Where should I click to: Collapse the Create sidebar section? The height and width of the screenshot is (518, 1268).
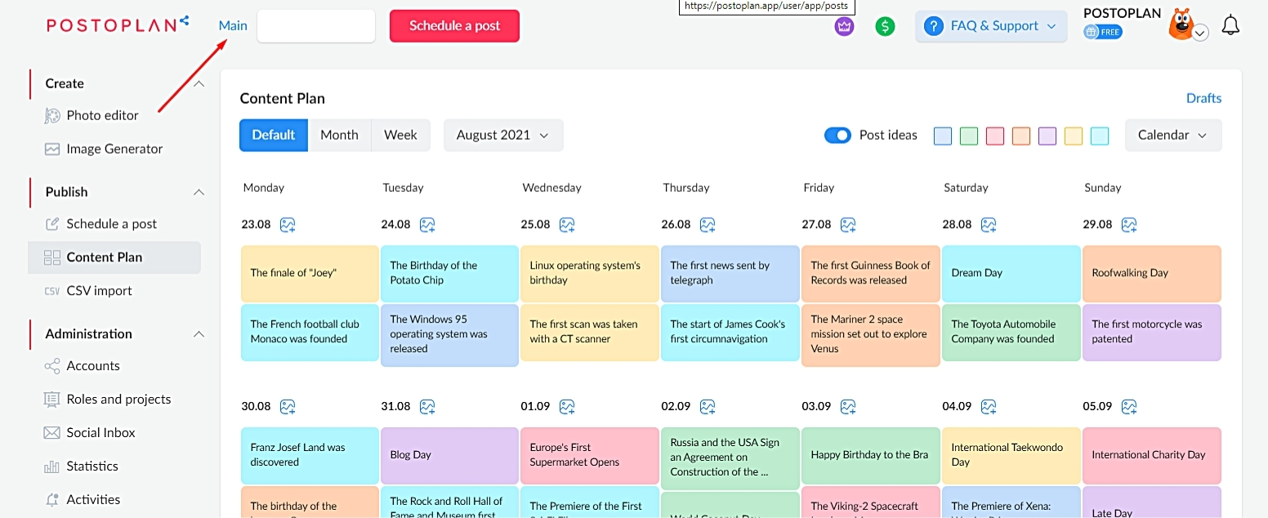click(199, 83)
